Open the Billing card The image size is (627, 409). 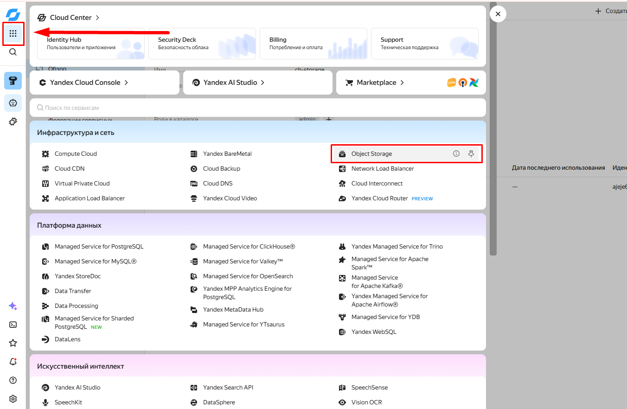(x=313, y=44)
